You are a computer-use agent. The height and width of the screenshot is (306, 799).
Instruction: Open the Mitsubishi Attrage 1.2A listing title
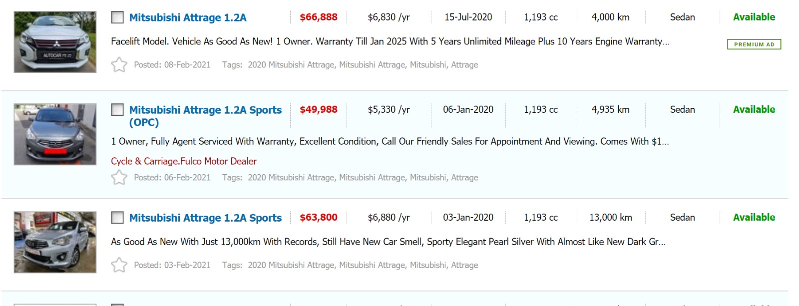tap(188, 17)
